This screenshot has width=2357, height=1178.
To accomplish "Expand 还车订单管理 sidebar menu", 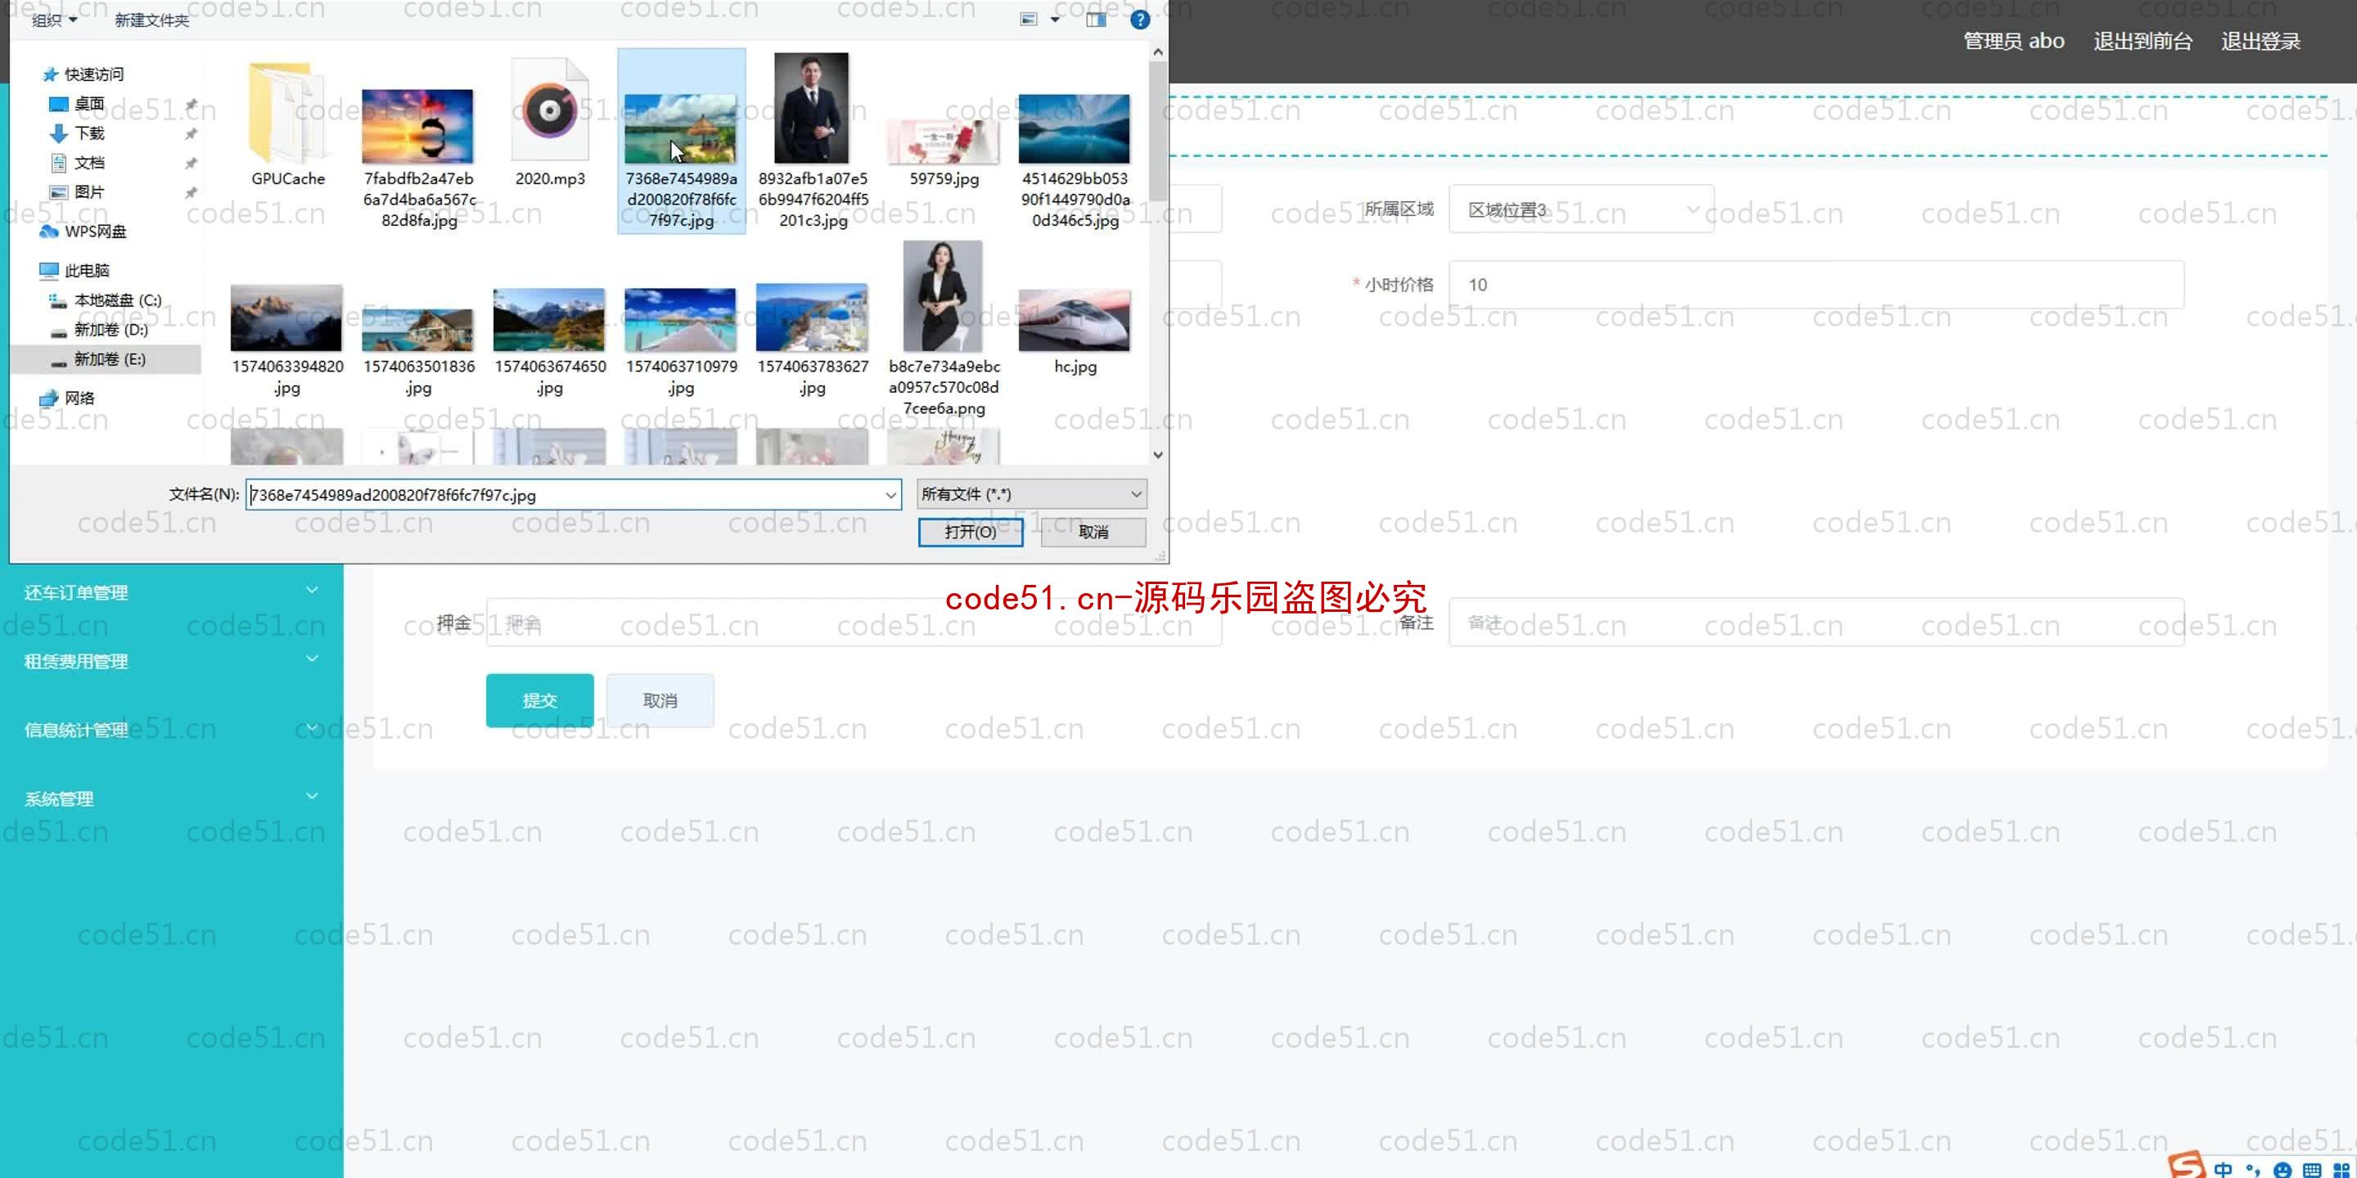I will 172,591.
